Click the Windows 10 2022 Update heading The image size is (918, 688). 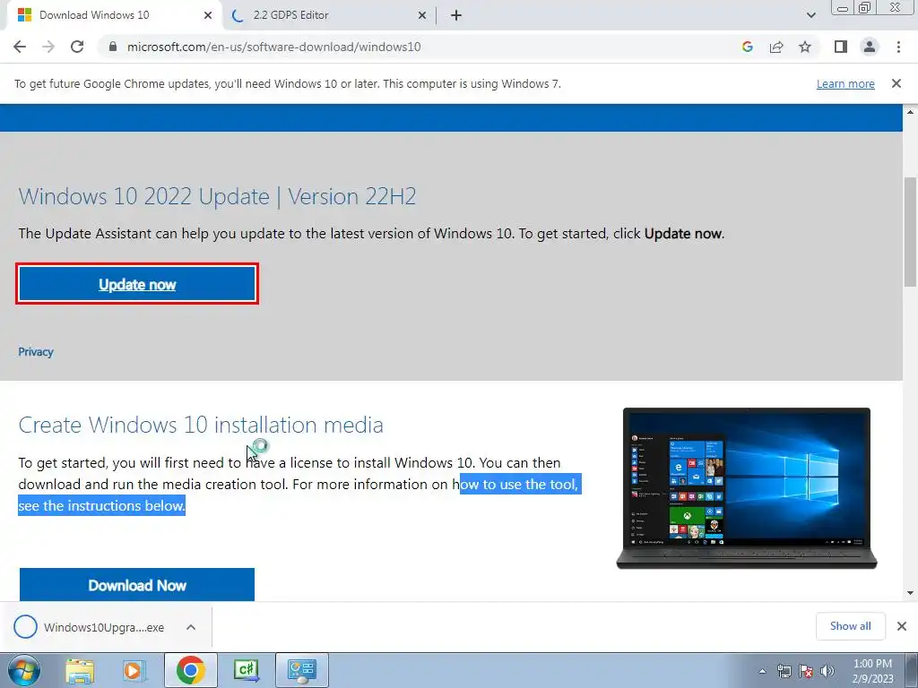pos(217,196)
